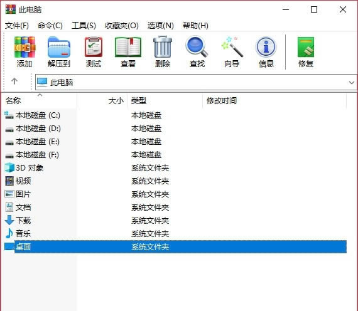Viewport: 358px width, 311px height.
Task: Show the Info (信息) icon
Action: coord(266,47)
